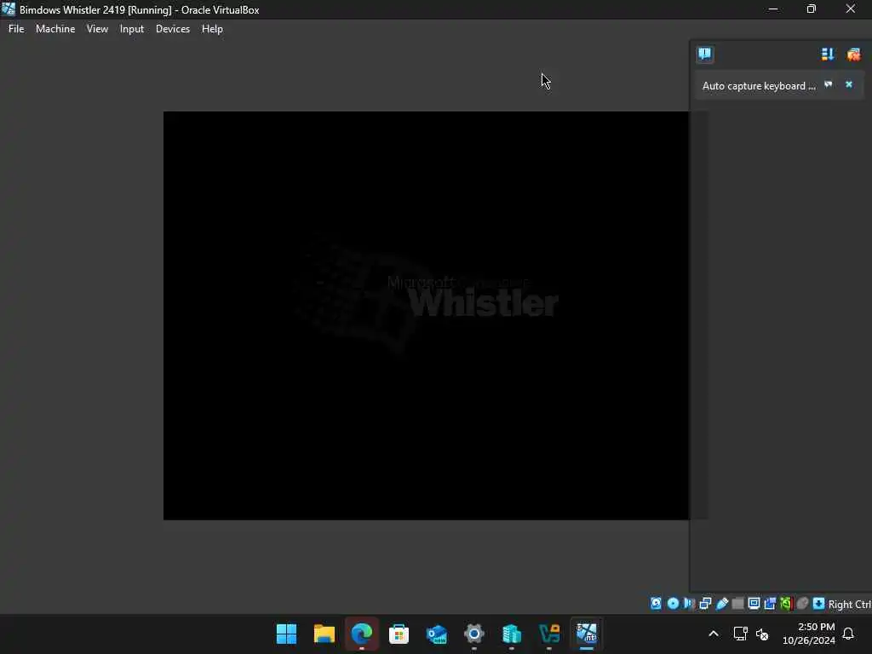Screen dimensions: 872x654
Task: Click the hard disk activity status icon
Action: pyautogui.click(x=657, y=604)
